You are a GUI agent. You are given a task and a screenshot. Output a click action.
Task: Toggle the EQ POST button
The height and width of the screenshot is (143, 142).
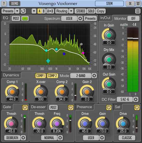(16, 18)
